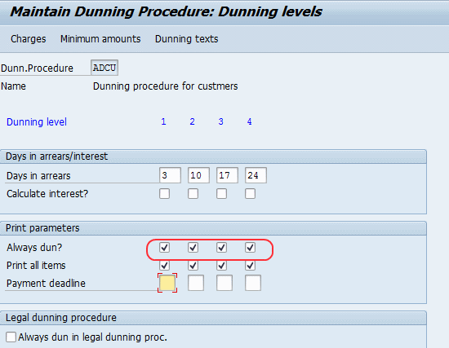
Task: Edit Days in arrears value 17
Action: coord(228,175)
